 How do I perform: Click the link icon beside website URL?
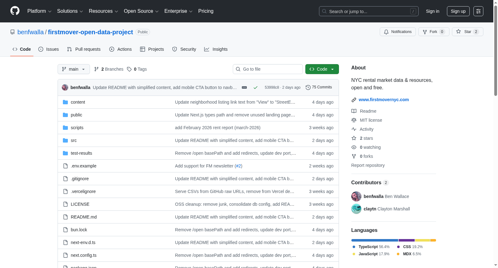pyautogui.click(x=354, y=100)
